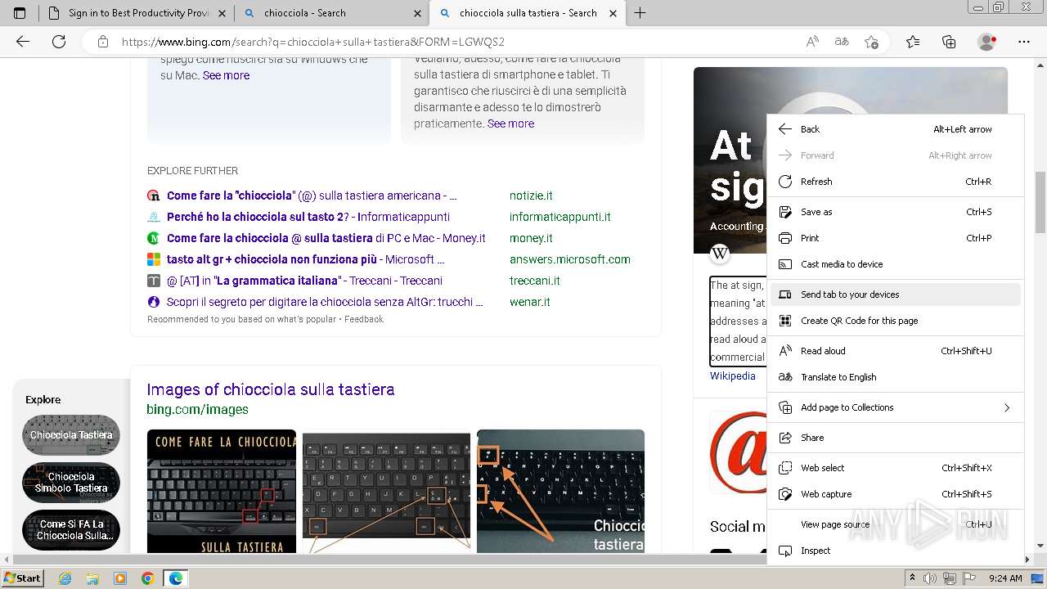The width and height of the screenshot is (1047, 589).
Task: Select Share in the context menu
Action: click(x=896, y=438)
